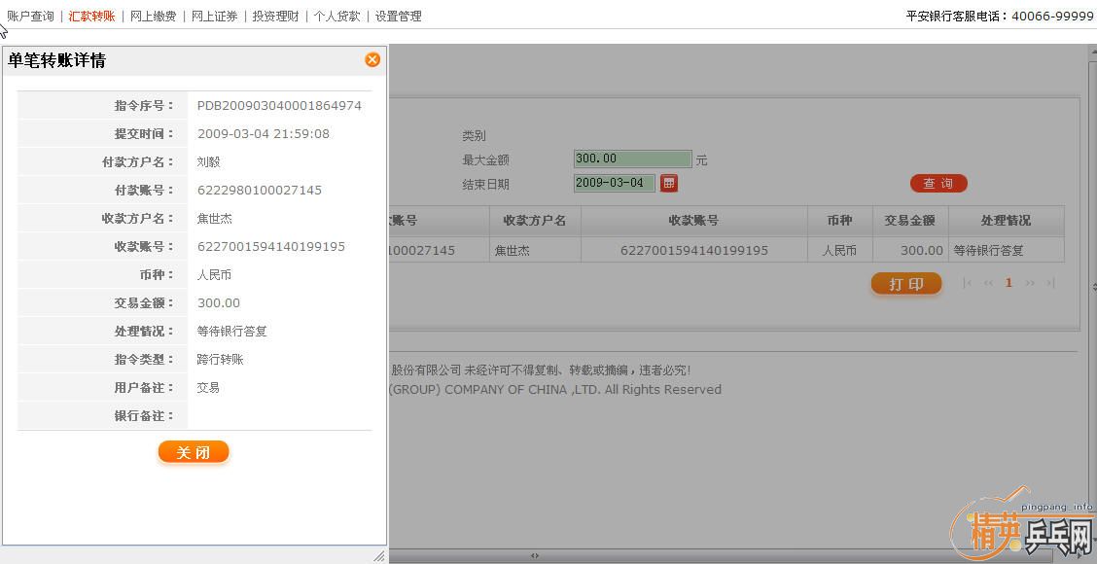Screen dimensions: 1097x564
Task: Close the detail via the 关闭 button
Action: tap(193, 451)
